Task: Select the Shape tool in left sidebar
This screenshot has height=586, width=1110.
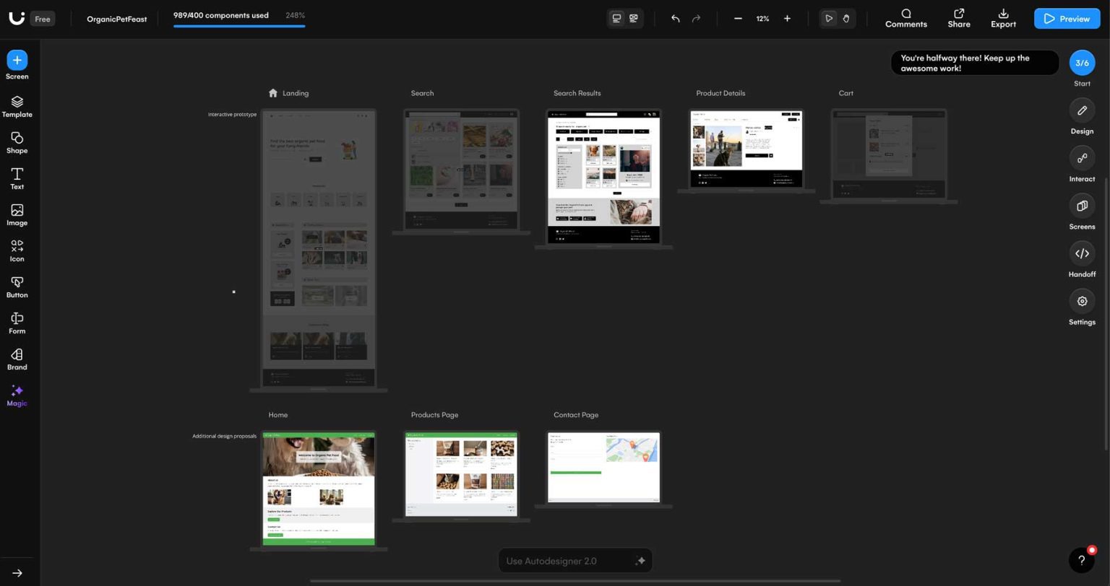Action: (17, 143)
